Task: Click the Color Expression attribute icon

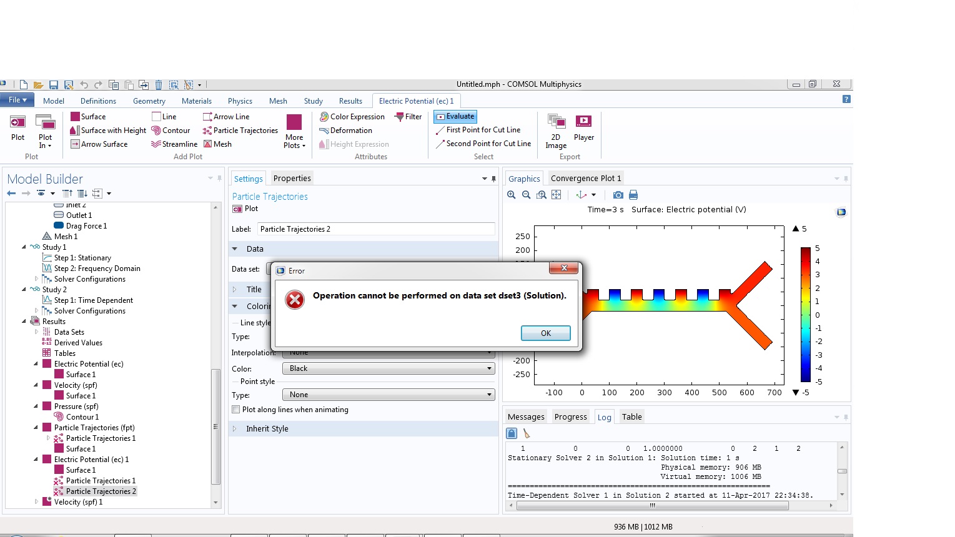Action: [x=324, y=117]
